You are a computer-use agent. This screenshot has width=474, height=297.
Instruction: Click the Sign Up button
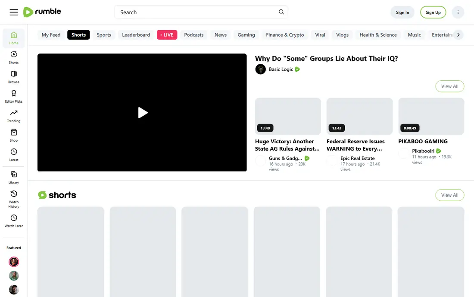[x=433, y=13]
